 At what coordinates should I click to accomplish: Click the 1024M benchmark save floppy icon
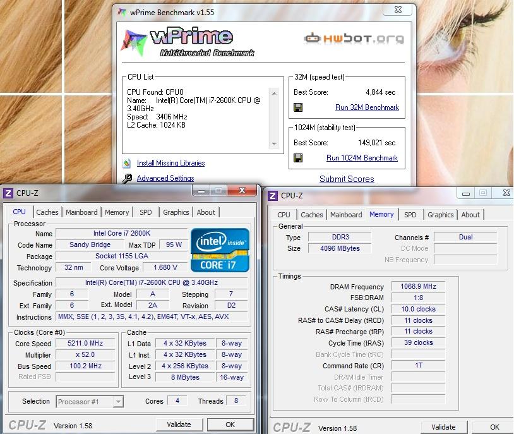pos(298,158)
